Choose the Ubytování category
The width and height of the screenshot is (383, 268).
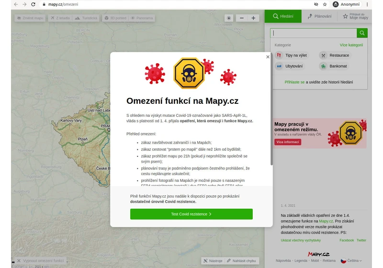(x=290, y=66)
